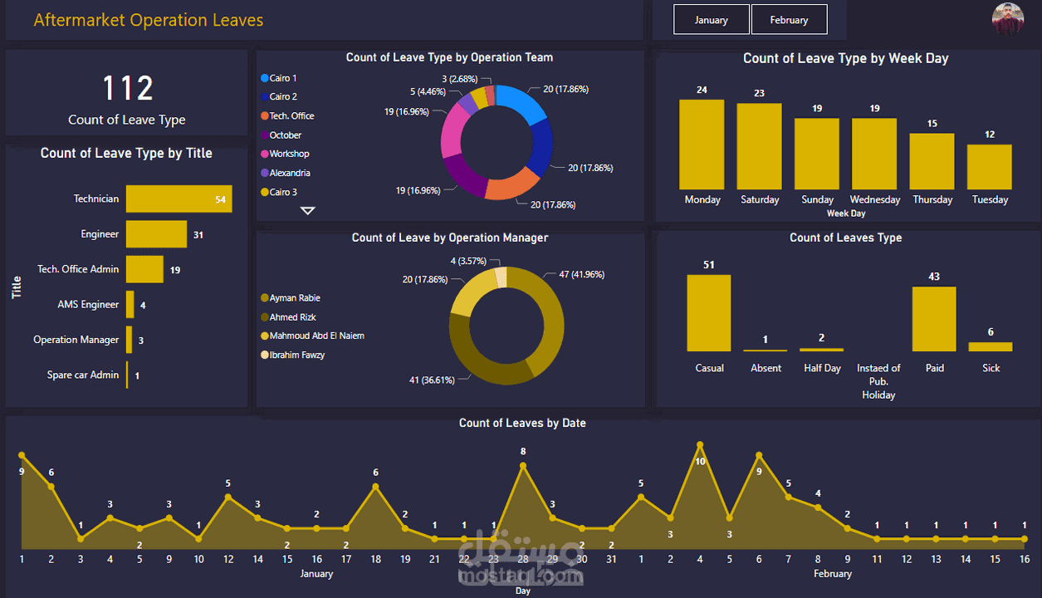Click the Tech. Office legend color dot
The height and width of the screenshot is (598, 1042).
[265, 116]
